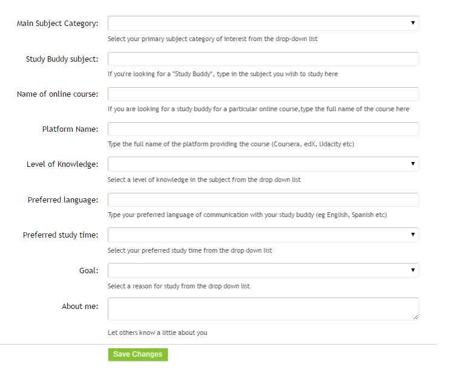Click the Platform Name input box

click(x=263, y=129)
